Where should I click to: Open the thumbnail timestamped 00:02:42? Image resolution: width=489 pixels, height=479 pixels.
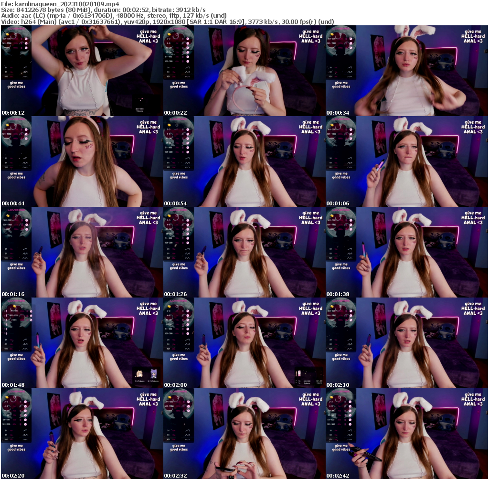click(406, 432)
